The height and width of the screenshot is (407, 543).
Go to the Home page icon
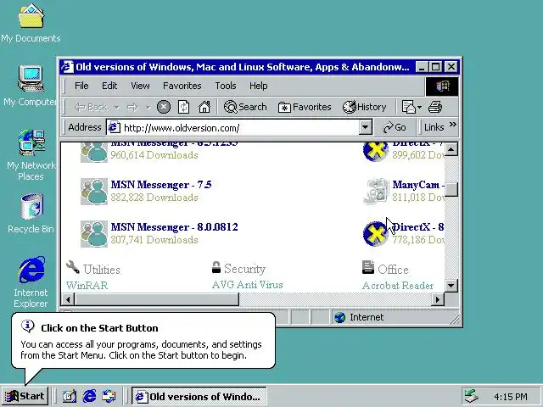coord(204,107)
